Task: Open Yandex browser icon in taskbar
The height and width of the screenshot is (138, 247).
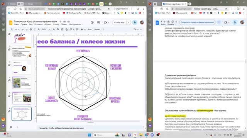Action: click(x=135, y=135)
